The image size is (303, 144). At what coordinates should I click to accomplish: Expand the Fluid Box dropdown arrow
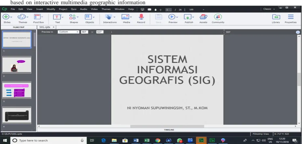pos(42,17)
